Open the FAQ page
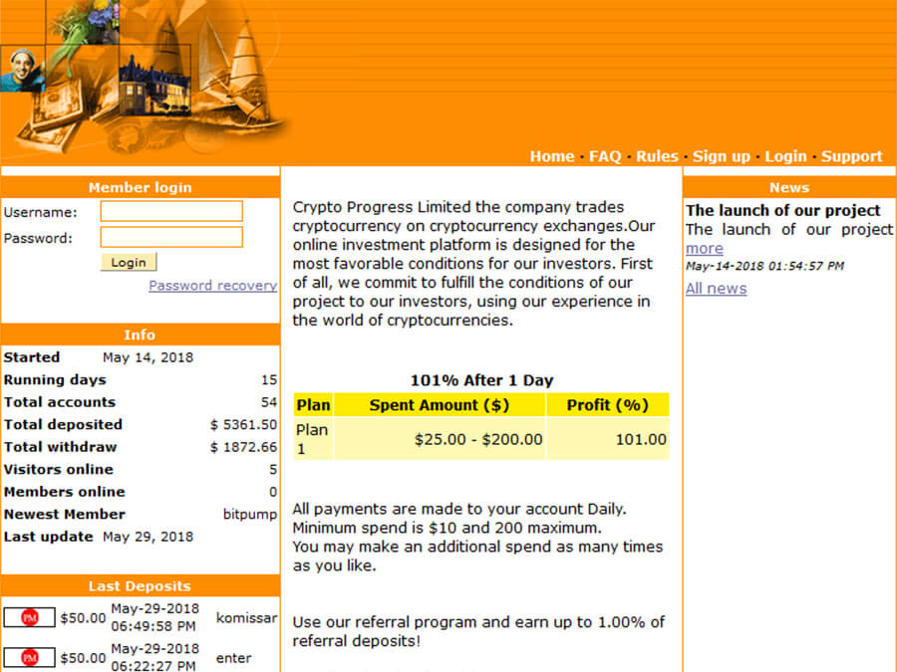897x672 pixels. point(605,156)
